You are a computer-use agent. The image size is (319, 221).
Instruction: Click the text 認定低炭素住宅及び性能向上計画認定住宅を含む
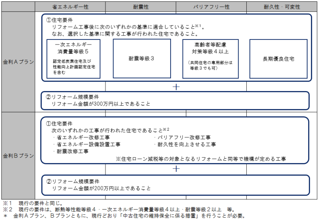pos(74,67)
